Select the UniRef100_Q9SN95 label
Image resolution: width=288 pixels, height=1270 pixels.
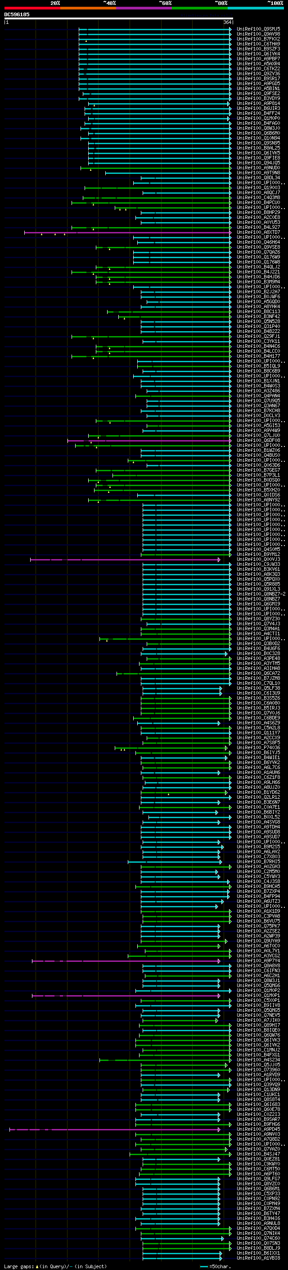pos(258,143)
